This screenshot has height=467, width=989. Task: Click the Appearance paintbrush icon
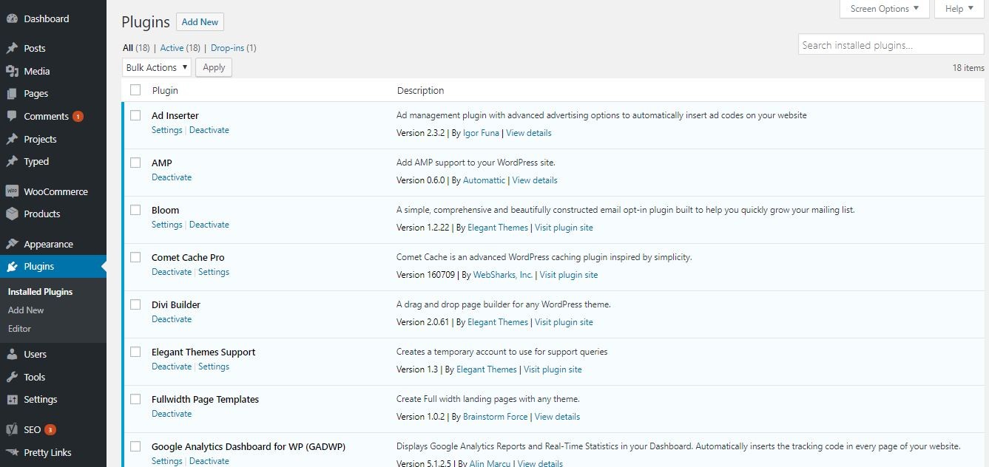[12, 244]
